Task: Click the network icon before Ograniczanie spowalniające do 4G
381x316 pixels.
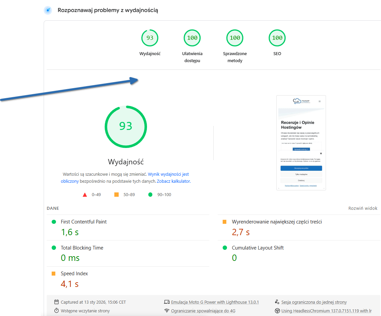Action: [x=167, y=310]
